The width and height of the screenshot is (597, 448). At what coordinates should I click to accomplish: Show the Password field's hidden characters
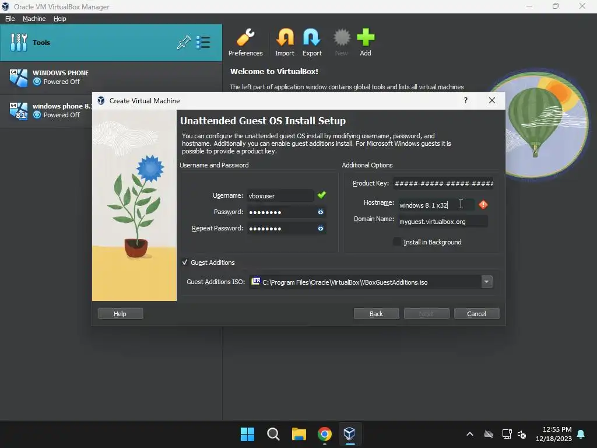321,212
